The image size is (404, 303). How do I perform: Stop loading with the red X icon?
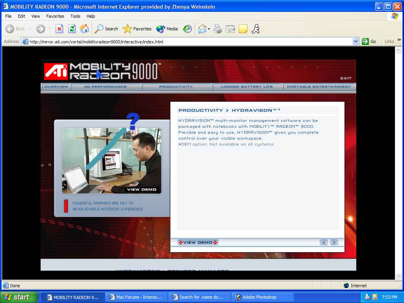(59, 29)
